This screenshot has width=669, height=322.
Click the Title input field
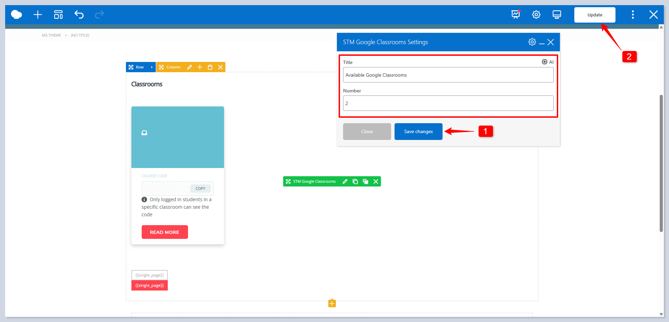coord(448,75)
